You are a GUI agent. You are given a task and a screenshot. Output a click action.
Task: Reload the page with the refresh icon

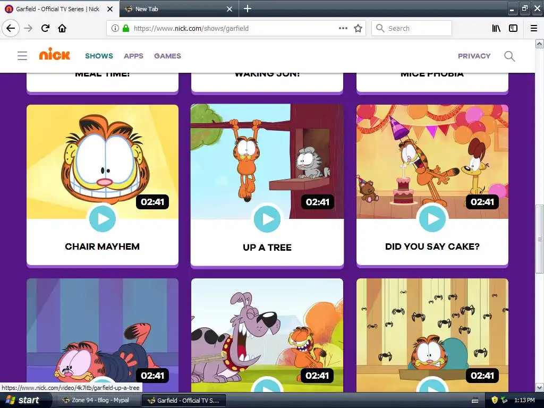click(x=45, y=28)
